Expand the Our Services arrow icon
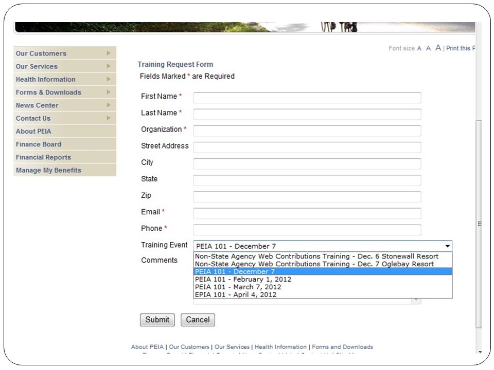Screen dimensions: 494x370 (109, 66)
